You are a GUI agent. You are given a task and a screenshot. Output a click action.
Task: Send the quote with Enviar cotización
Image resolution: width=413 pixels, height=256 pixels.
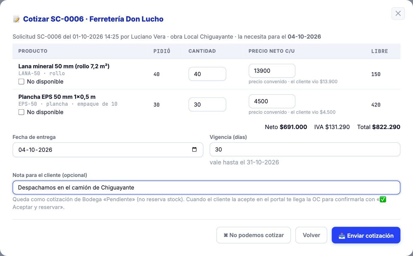pos(366,235)
